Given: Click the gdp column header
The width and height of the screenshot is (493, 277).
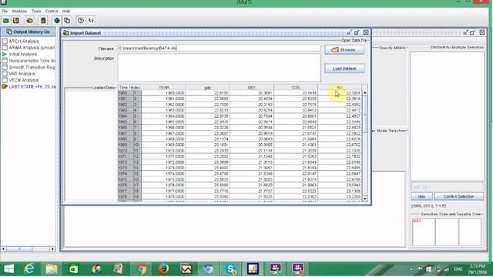Looking at the screenshot, I should point(208,87).
